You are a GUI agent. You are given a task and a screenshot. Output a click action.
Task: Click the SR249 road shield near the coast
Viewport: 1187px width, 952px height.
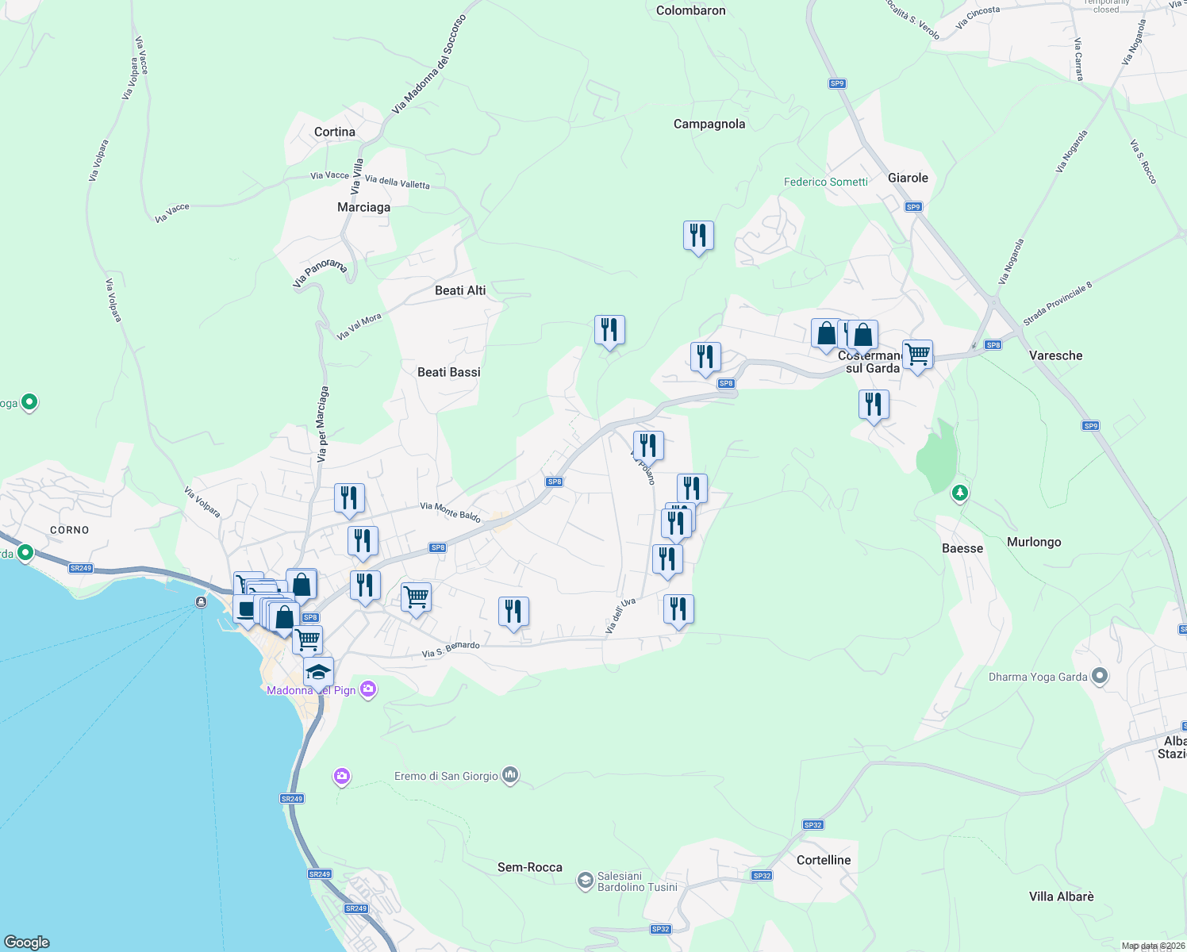click(x=79, y=568)
